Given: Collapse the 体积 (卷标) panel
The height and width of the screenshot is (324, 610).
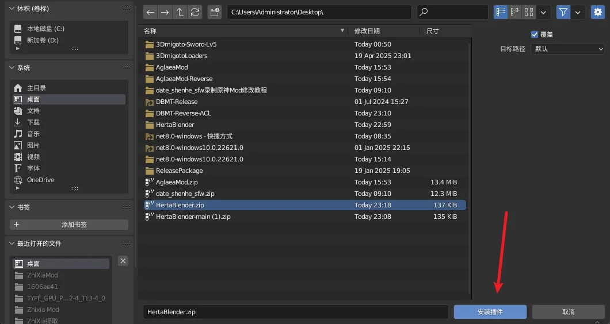Looking at the screenshot, I should [x=12, y=8].
